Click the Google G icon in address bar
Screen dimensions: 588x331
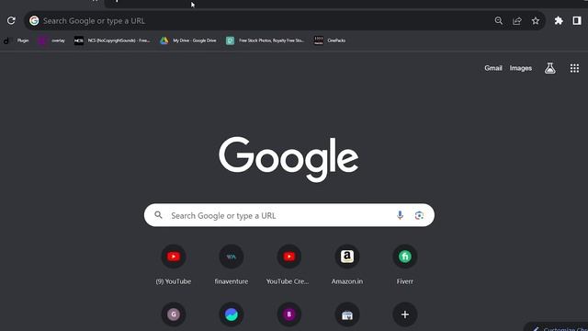pos(34,20)
